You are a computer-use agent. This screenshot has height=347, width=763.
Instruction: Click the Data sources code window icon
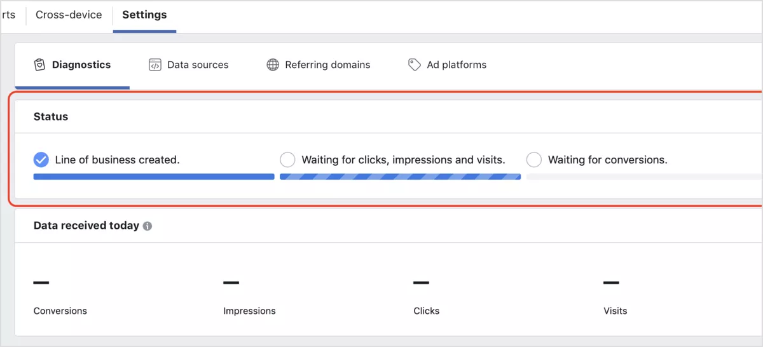coord(155,65)
